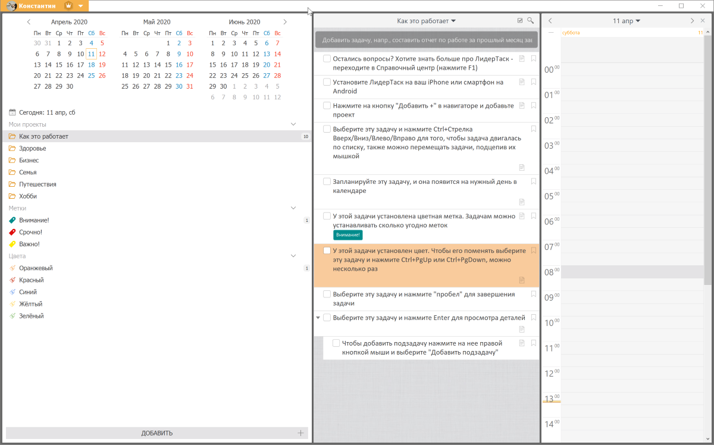Collapse subtasks of 'нажмите Enter' task
The width and height of the screenshot is (714, 445).
point(318,318)
